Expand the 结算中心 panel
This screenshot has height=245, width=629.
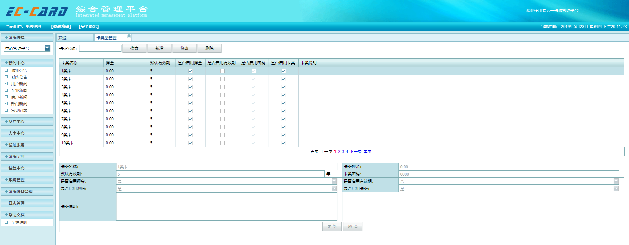[27, 168]
